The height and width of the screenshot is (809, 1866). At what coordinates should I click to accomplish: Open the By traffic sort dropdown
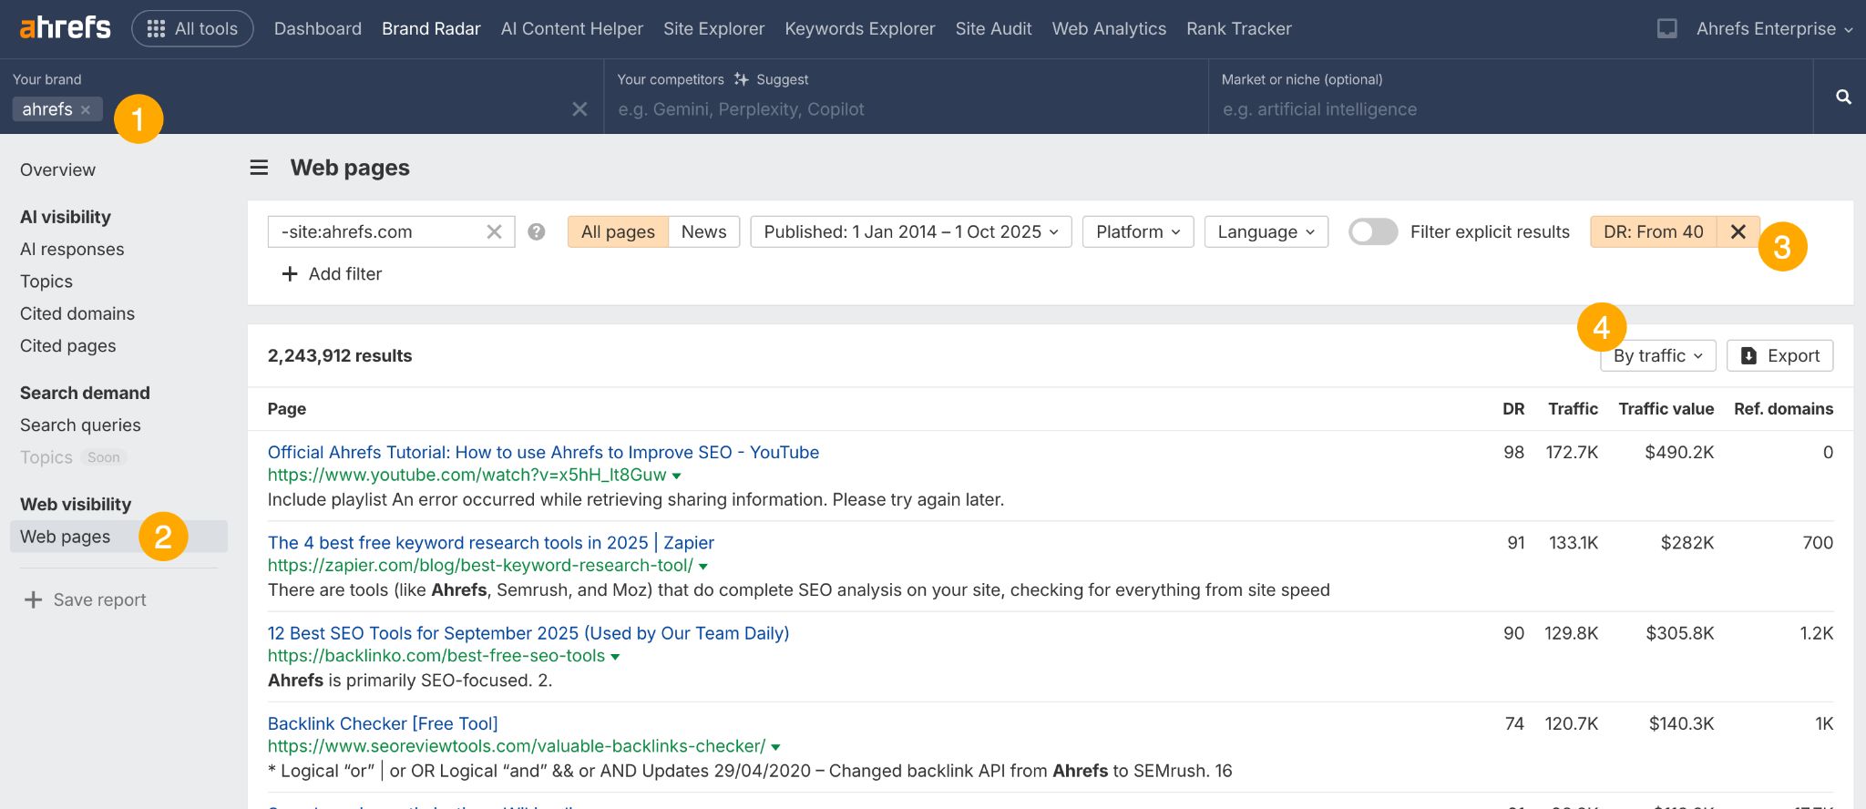coord(1657,356)
